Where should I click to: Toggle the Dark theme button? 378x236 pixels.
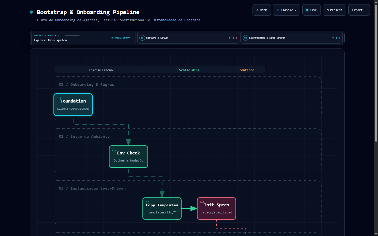(x=262, y=10)
